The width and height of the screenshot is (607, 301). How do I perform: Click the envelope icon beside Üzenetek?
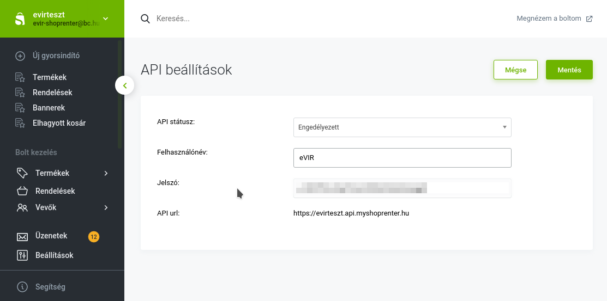pos(22,236)
